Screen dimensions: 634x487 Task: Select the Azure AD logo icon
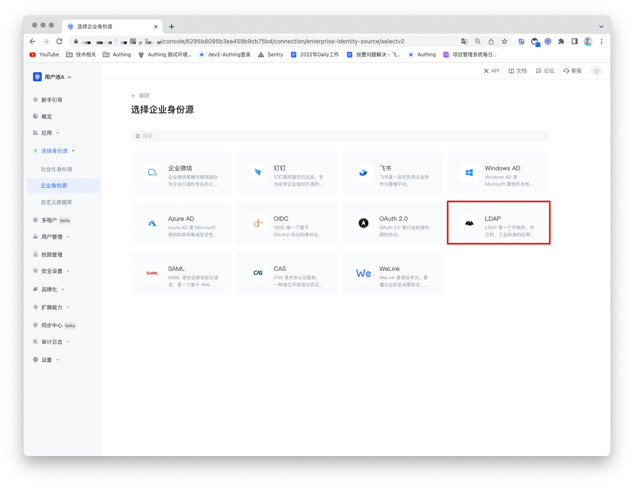(x=152, y=223)
